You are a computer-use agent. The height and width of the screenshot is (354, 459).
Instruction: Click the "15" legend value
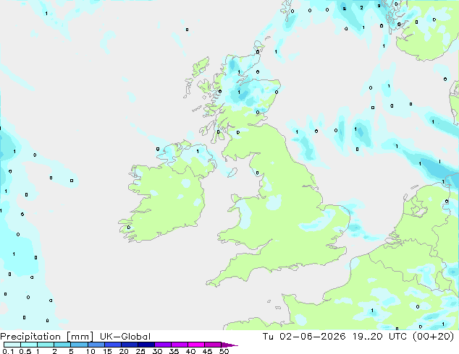click(x=107, y=351)
